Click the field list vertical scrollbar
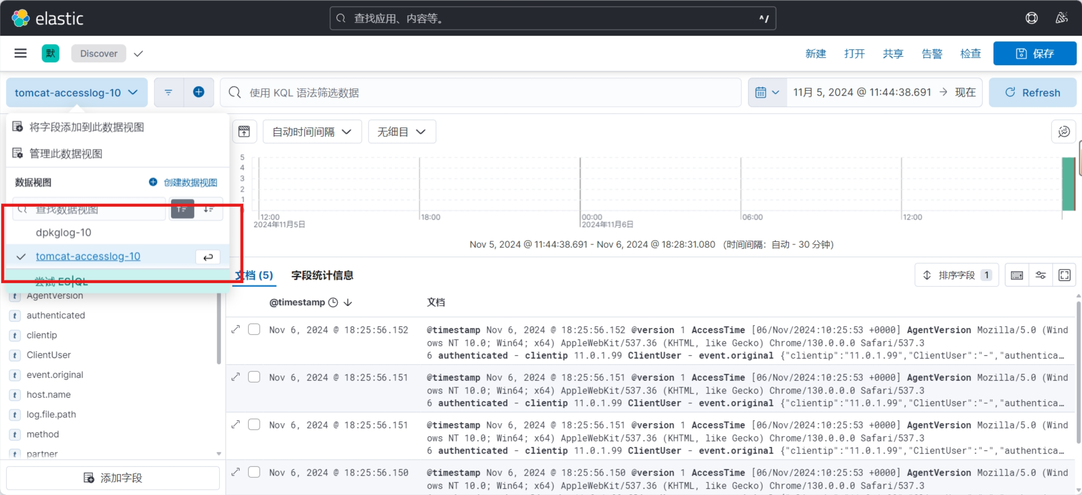Image resolution: width=1082 pixels, height=495 pixels. coord(219,328)
